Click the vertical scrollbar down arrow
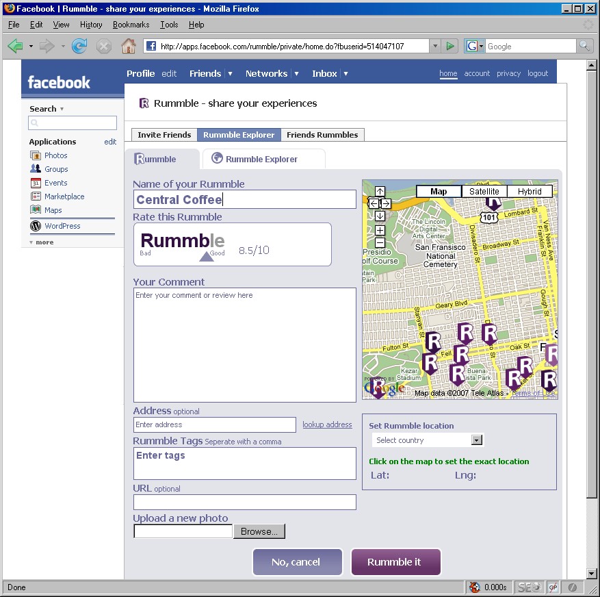 click(592, 574)
